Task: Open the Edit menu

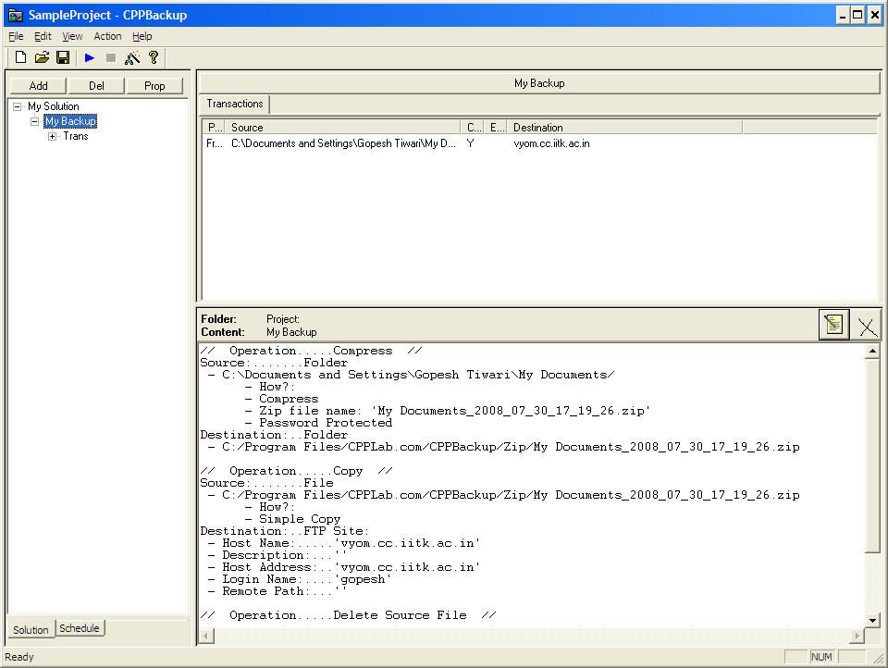Action: 43,36
